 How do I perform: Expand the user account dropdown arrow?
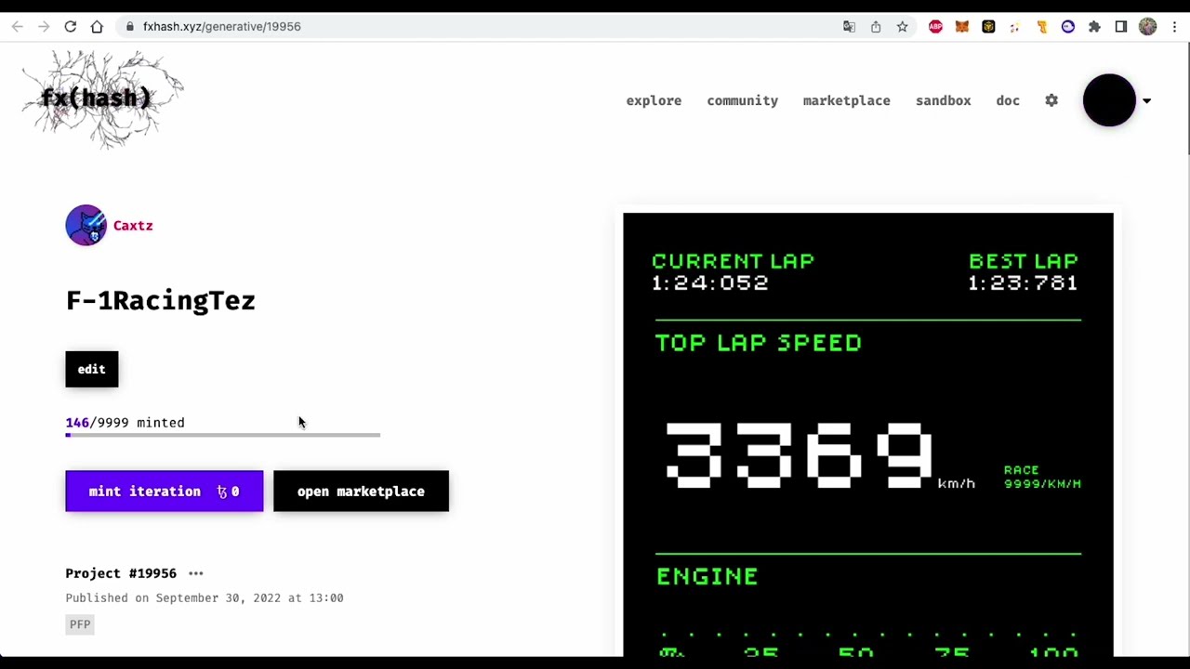pos(1146,101)
